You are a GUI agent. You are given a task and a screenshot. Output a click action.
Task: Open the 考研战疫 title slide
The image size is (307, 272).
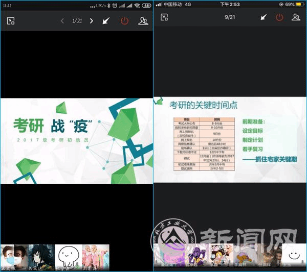pos(77,140)
